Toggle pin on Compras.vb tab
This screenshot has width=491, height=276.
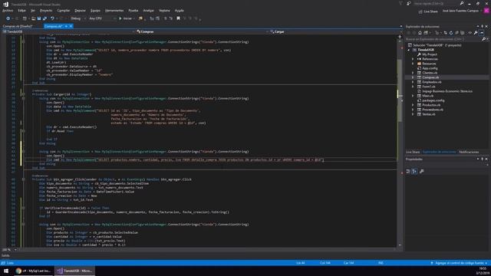click(66, 26)
